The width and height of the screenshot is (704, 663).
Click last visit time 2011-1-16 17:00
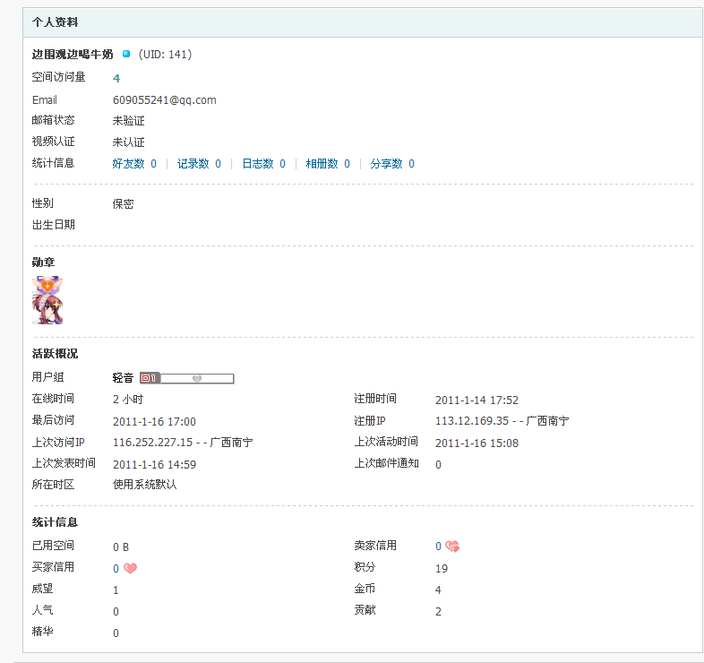[154, 421]
